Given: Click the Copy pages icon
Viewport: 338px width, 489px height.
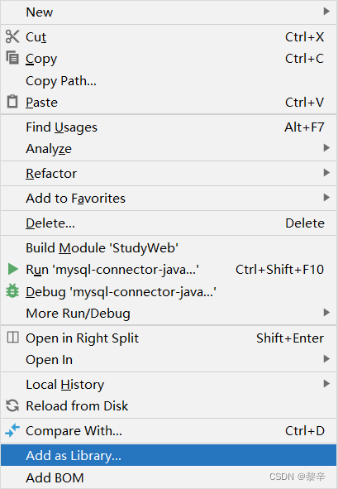Looking at the screenshot, I should click(x=12, y=58).
